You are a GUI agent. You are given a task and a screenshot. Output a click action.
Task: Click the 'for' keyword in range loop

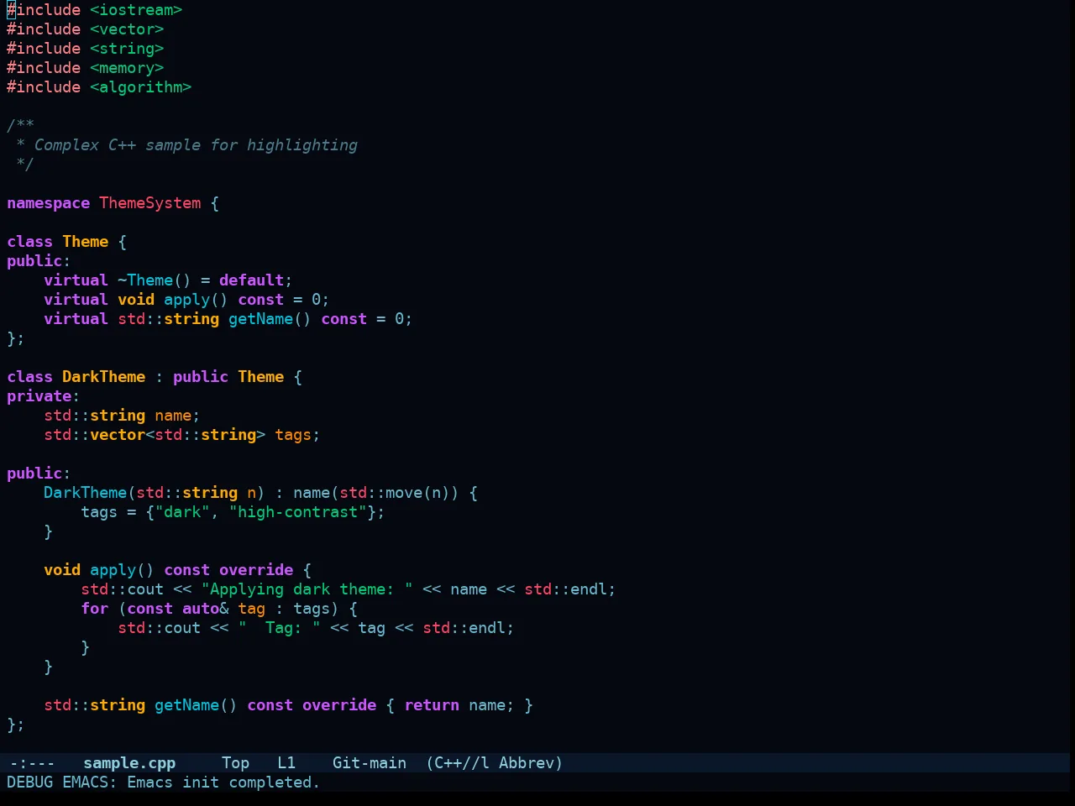(95, 609)
